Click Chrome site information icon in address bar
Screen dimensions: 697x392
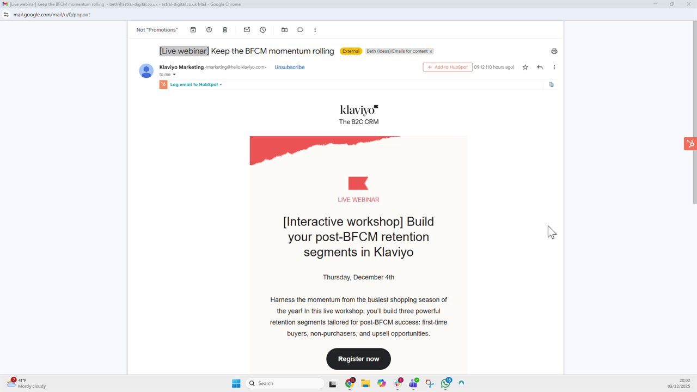(6, 15)
